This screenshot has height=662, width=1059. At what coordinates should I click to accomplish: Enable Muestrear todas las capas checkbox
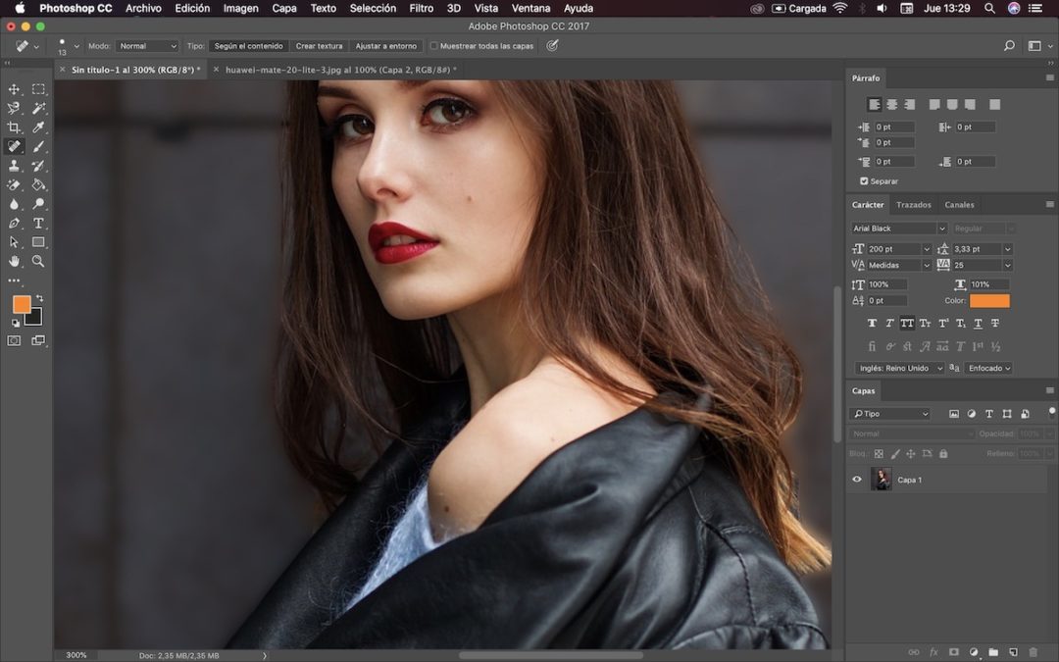(434, 46)
